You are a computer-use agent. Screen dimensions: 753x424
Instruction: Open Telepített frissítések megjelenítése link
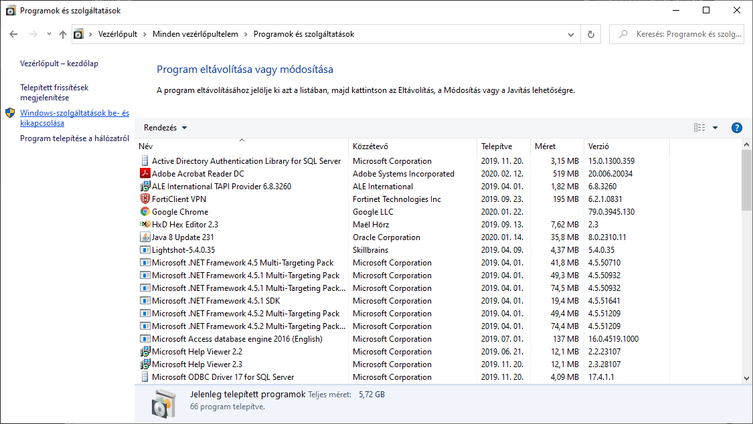[x=54, y=92]
